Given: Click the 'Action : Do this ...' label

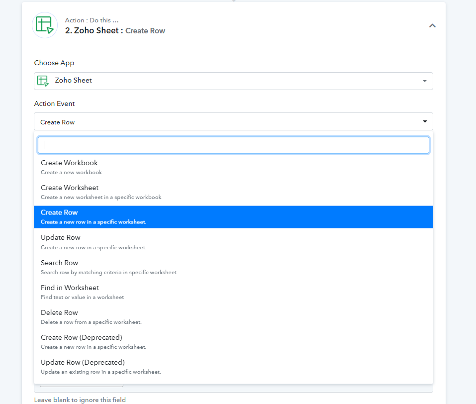Looking at the screenshot, I should [x=92, y=20].
